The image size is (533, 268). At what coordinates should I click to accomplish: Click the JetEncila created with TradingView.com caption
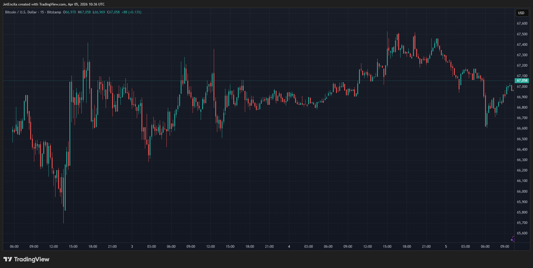[54, 4]
